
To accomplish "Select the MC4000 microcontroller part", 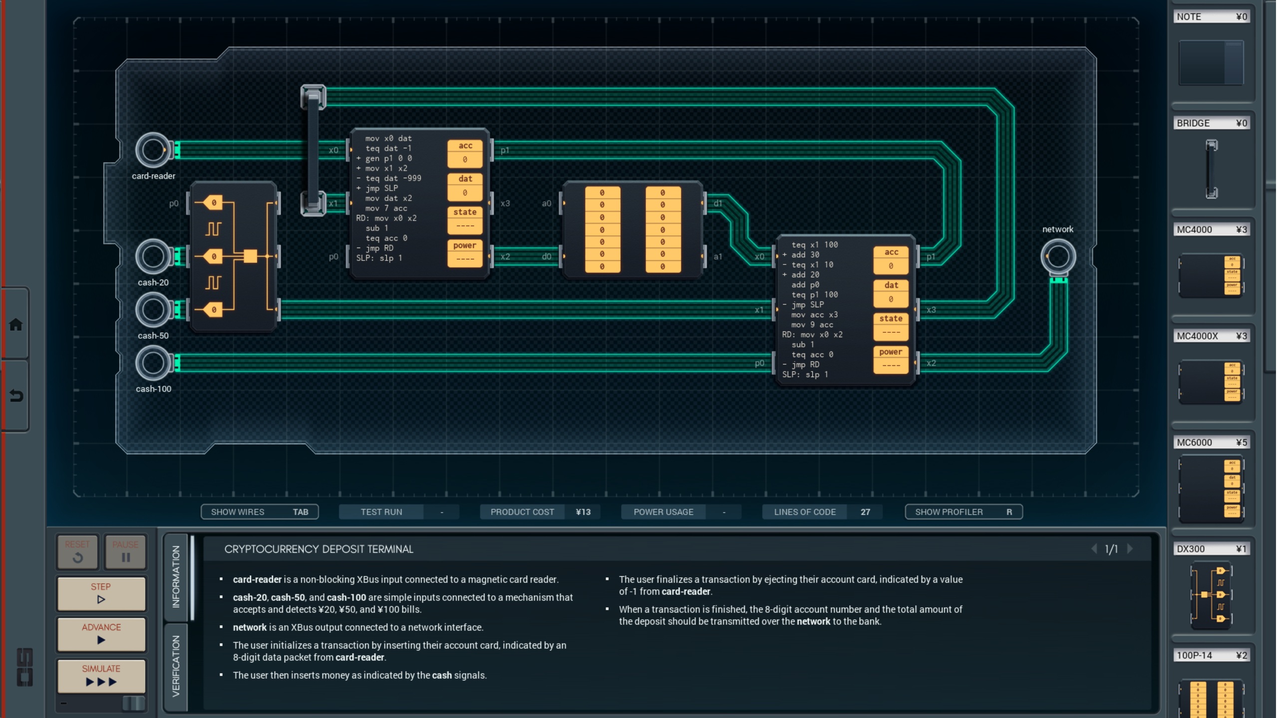I will (1211, 275).
